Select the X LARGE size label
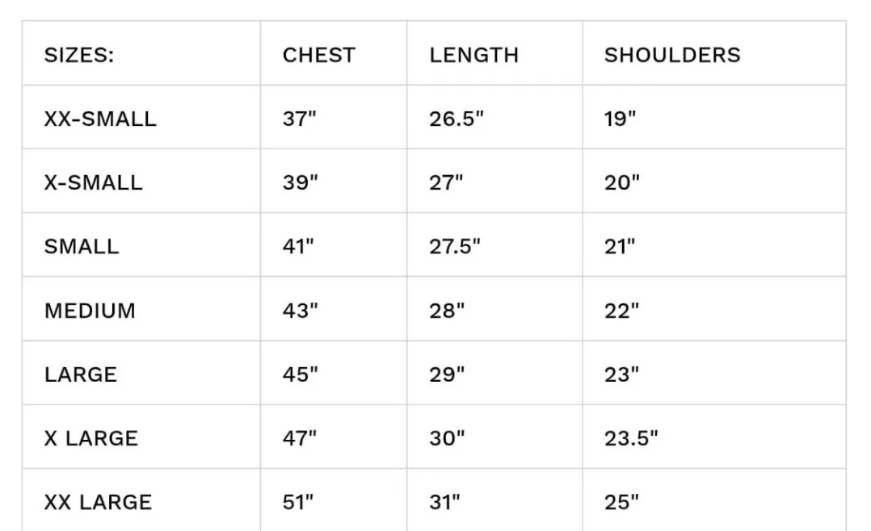871x531 pixels. click(90, 438)
